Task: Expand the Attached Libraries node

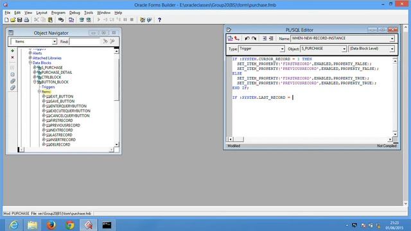Action: tap(30, 58)
